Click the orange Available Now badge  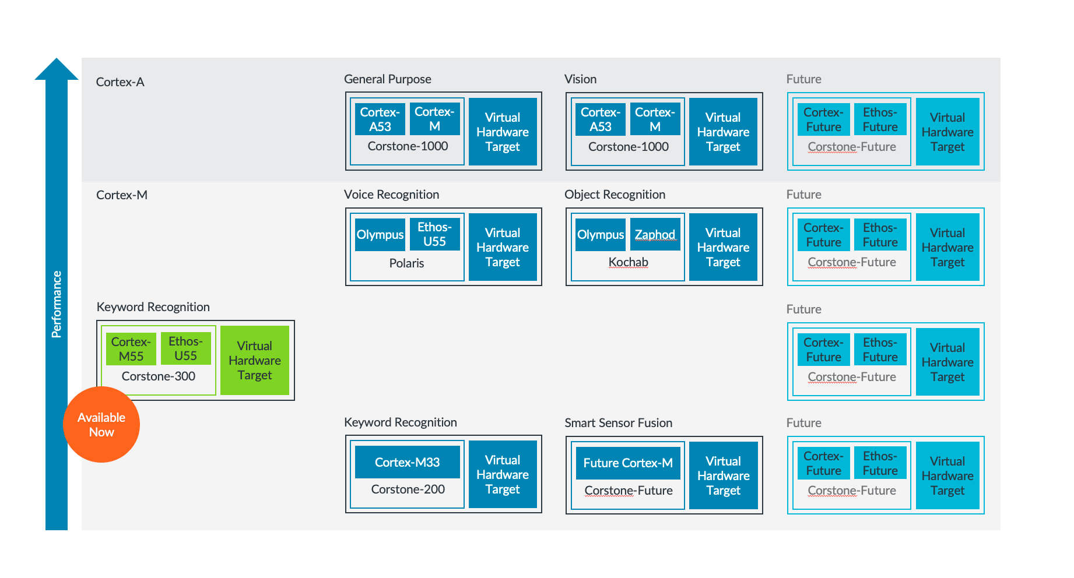101,425
